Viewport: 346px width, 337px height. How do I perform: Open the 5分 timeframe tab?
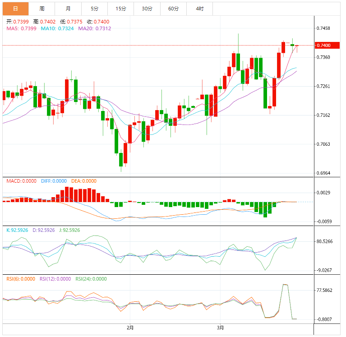(x=94, y=9)
